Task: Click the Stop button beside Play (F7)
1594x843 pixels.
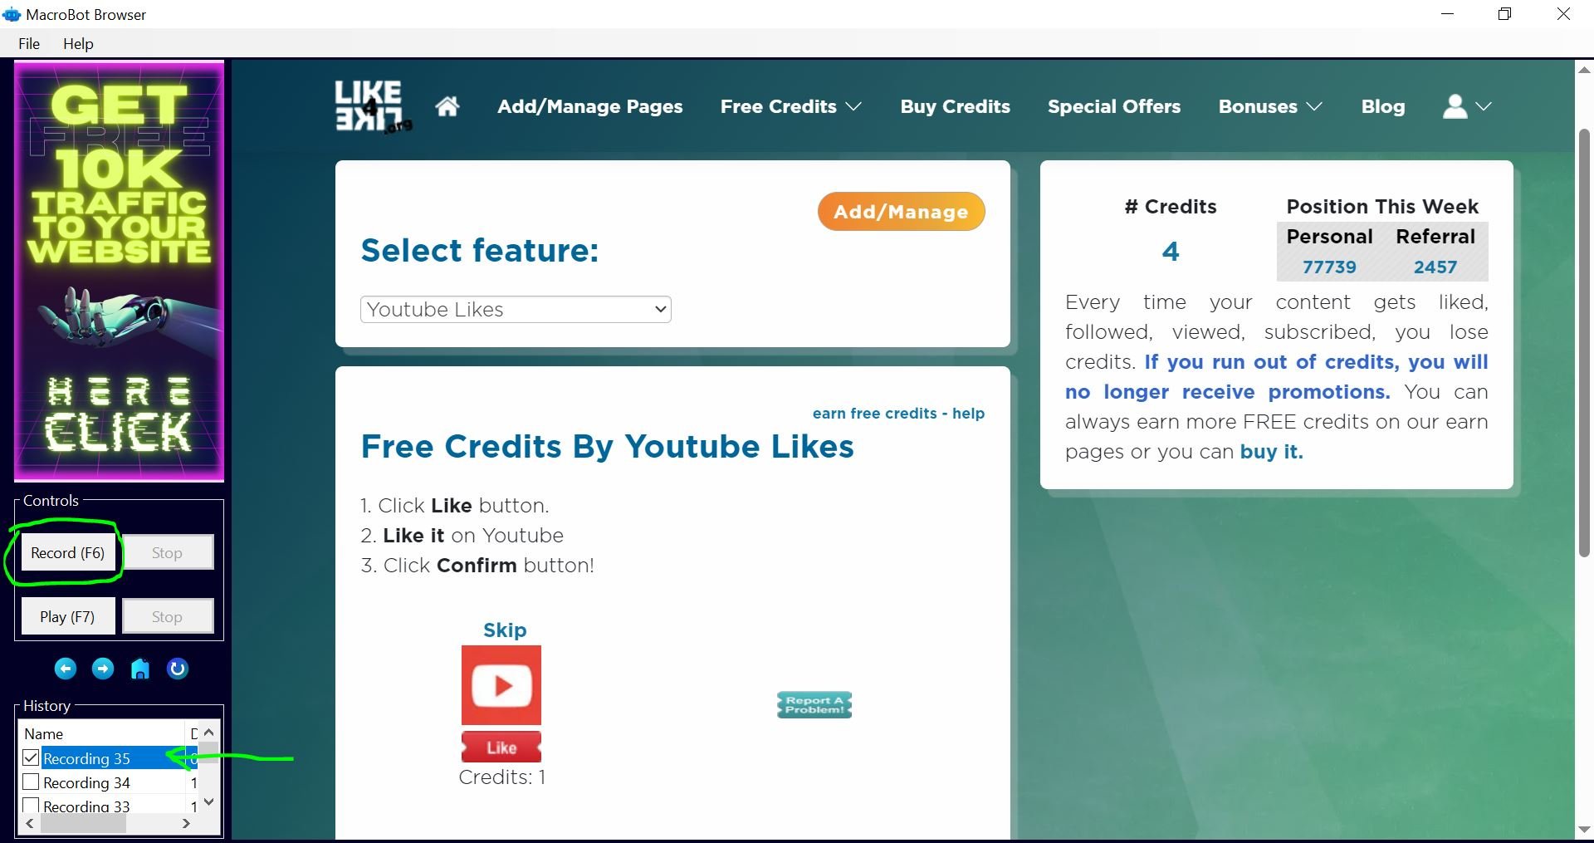Action: (x=168, y=617)
